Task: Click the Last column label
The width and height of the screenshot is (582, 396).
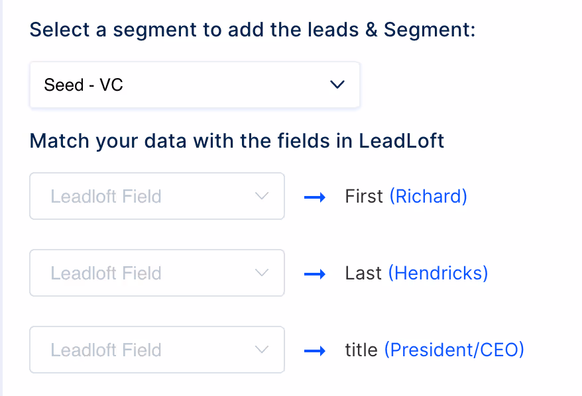Action: coord(363,273)
